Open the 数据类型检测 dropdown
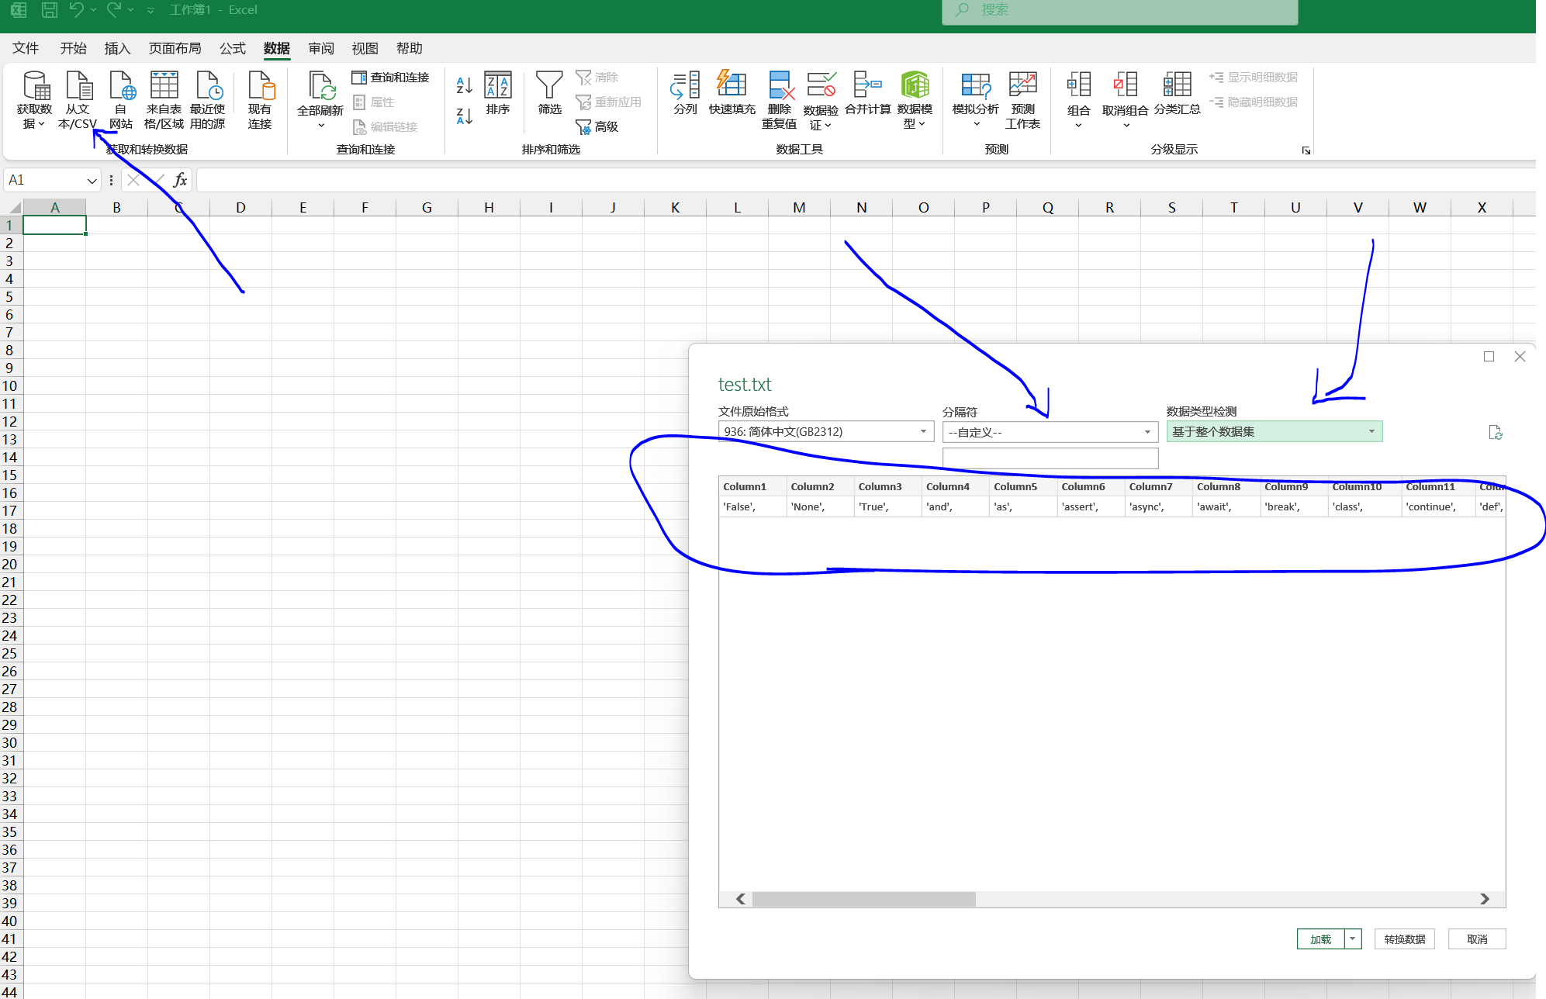This screenshot has width=1546, height=999. coord(1371,432)
